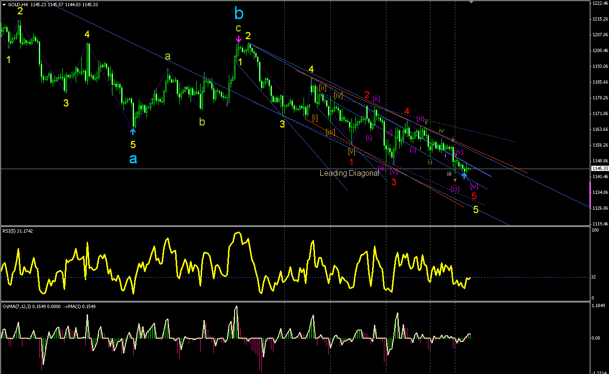Viewport: 609px width, 374px height.
Task: Select the red '4' wave label
Action: tap(407, 111)
